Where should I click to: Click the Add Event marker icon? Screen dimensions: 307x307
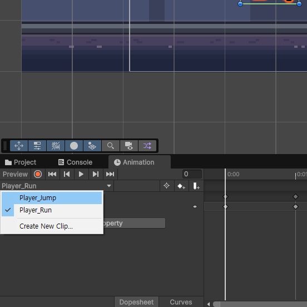click(x=196, y=186)
